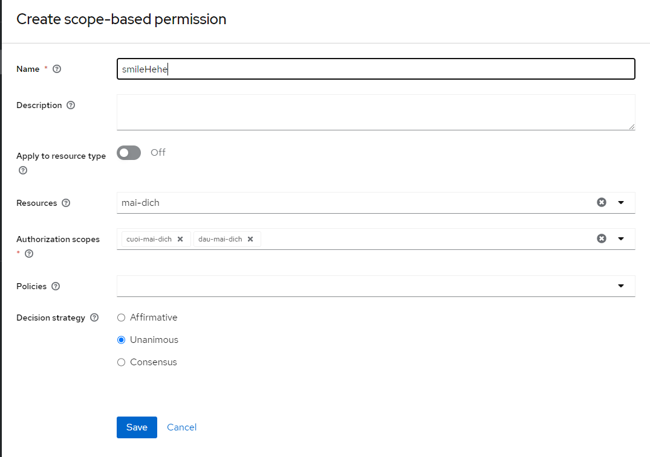Remove the cuoi-mai-dich scope chip
The image size is (650, 457).
(x=180, y=239)
